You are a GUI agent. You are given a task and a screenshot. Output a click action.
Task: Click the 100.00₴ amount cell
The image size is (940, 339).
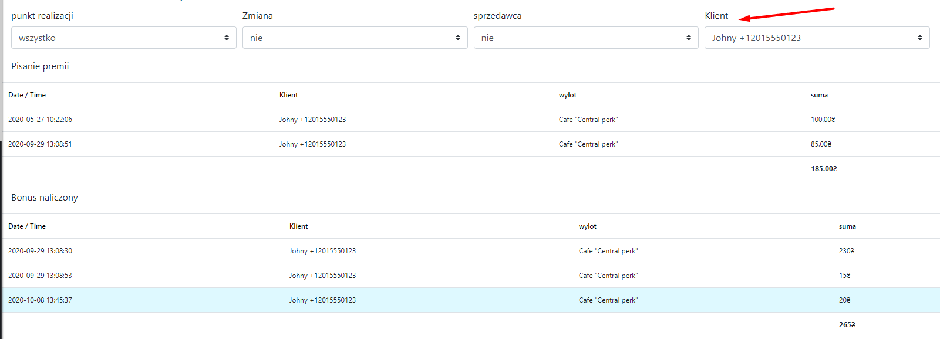pos(823,120)
